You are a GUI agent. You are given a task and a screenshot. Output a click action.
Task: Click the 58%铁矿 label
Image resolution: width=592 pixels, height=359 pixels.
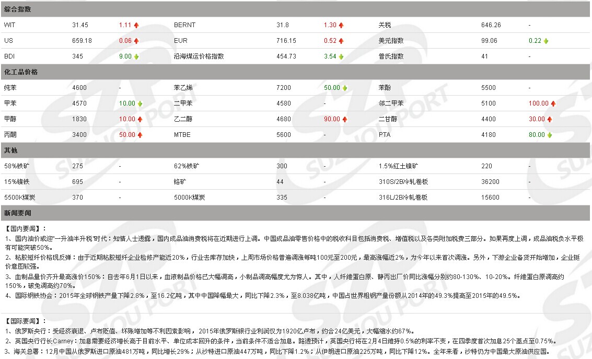17,166
